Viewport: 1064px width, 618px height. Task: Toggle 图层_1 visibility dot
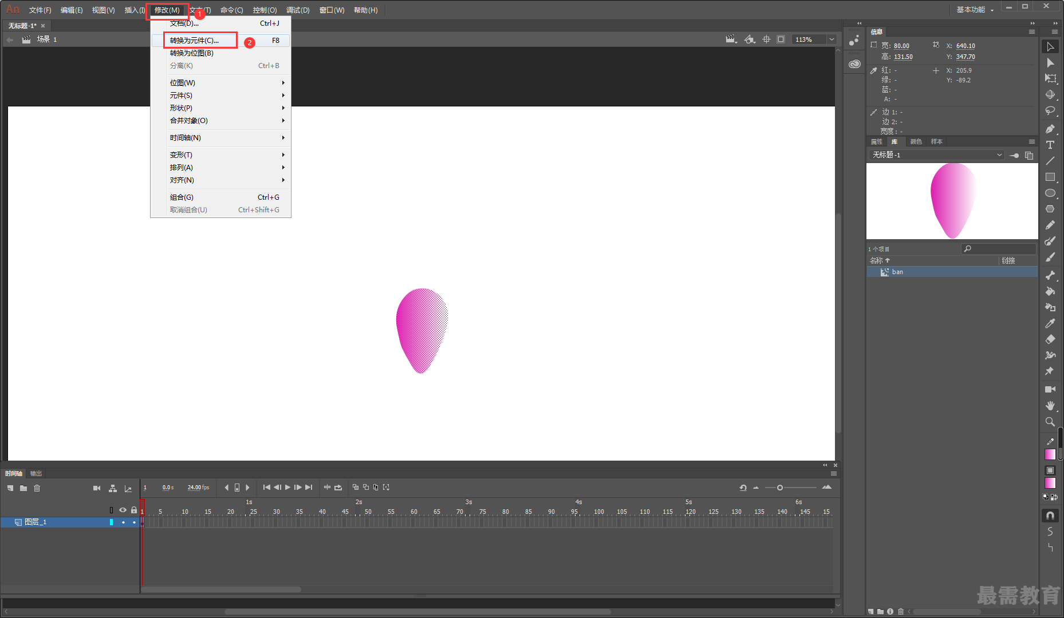click(123, 522)
